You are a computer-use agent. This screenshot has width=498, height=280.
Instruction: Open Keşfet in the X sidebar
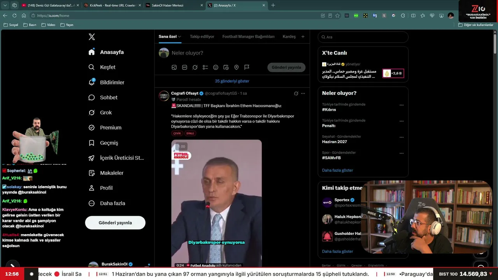[x=102, y=67]
